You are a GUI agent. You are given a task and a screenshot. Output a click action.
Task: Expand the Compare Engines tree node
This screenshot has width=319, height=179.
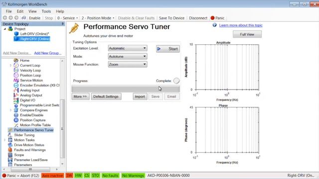click(x=11, y=110)
